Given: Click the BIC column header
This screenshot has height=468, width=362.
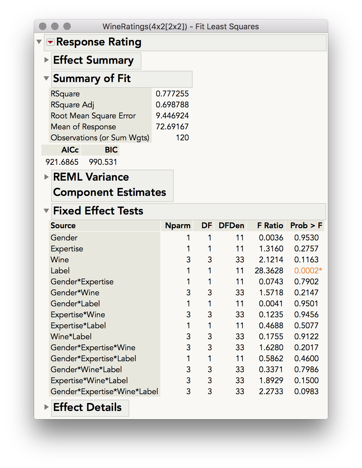Looking at the screenshot, I should click(111, 150).
